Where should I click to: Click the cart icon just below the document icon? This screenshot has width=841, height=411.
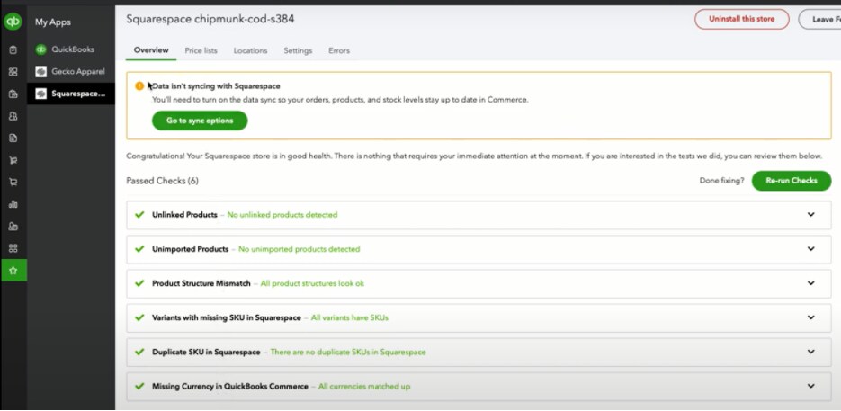[13, 160]
